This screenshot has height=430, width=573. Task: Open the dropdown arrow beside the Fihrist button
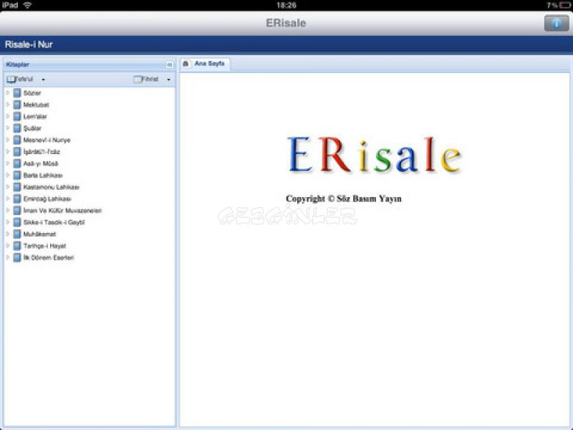tap(168, 80)
